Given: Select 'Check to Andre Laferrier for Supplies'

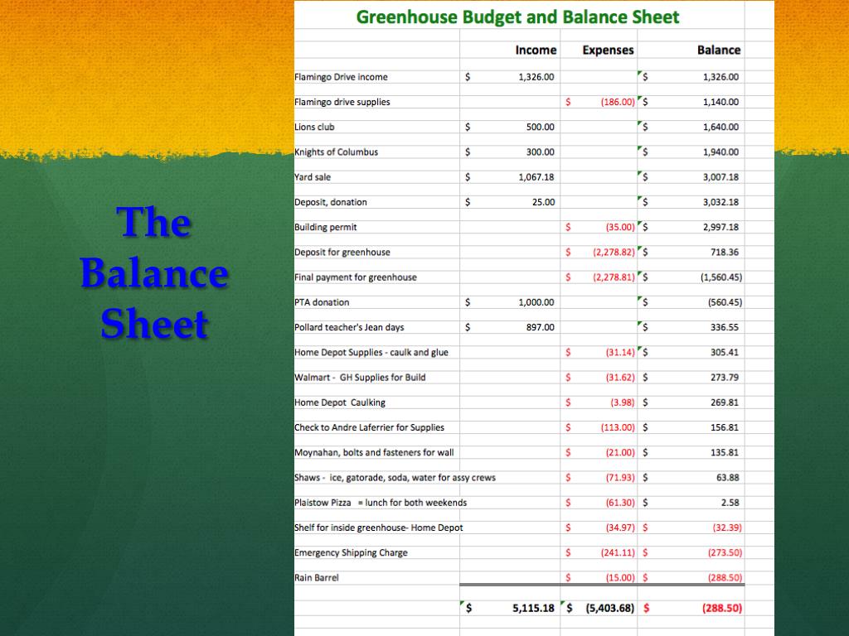Looking at the screenshot, I should (369, 427).
